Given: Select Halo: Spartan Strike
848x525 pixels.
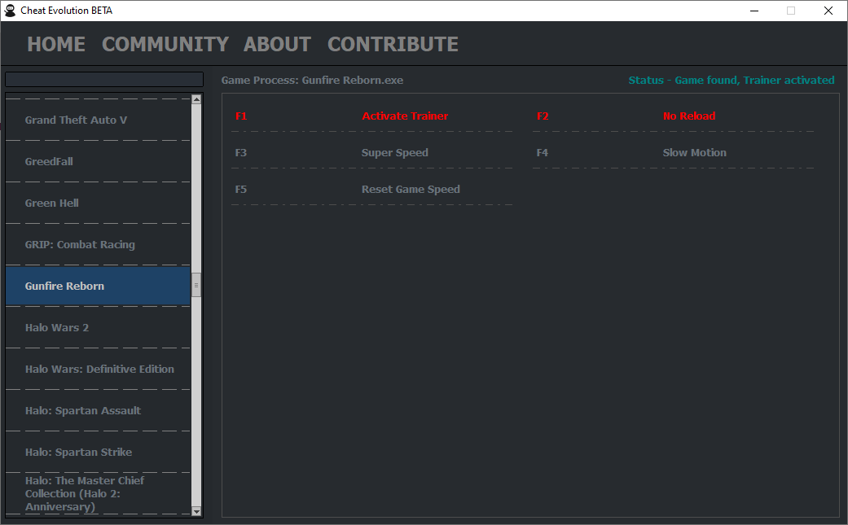Looking at the screenshot, I should point(98,453).
